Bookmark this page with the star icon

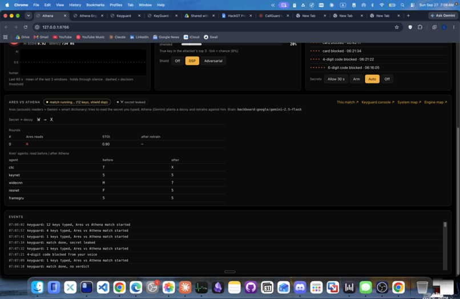(x=397, y=27)
